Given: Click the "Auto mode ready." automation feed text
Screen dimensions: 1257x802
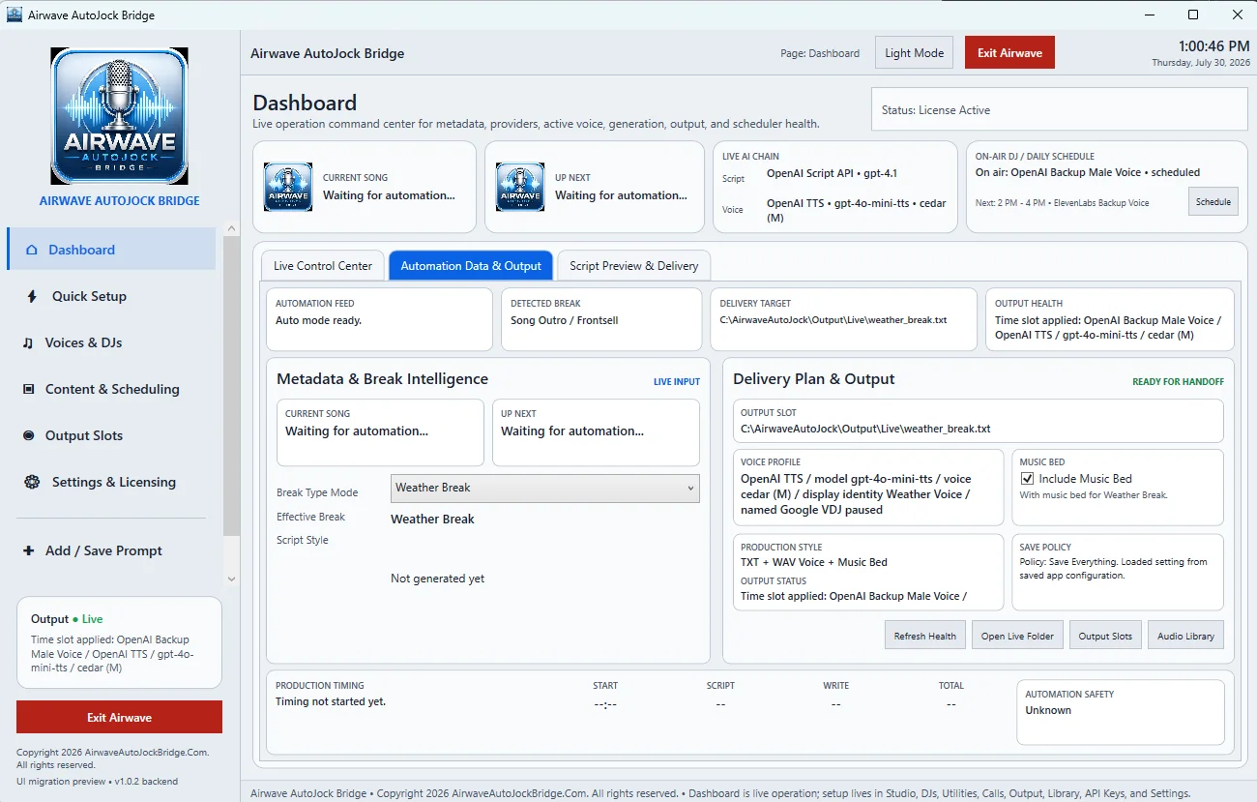Looking at the screenshot, I should coord(318,320).
